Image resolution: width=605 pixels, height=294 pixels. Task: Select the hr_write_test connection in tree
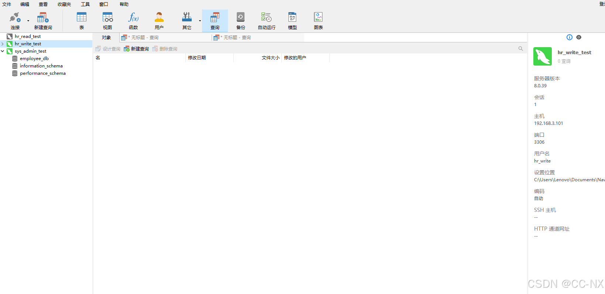click(28, 44)
